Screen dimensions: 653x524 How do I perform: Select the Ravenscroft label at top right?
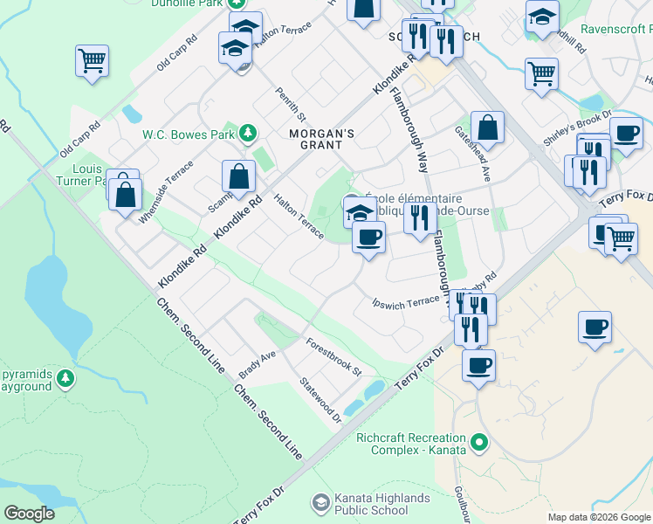616,29
